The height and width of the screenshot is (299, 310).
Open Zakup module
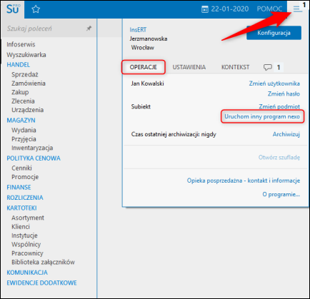[20, 92]
